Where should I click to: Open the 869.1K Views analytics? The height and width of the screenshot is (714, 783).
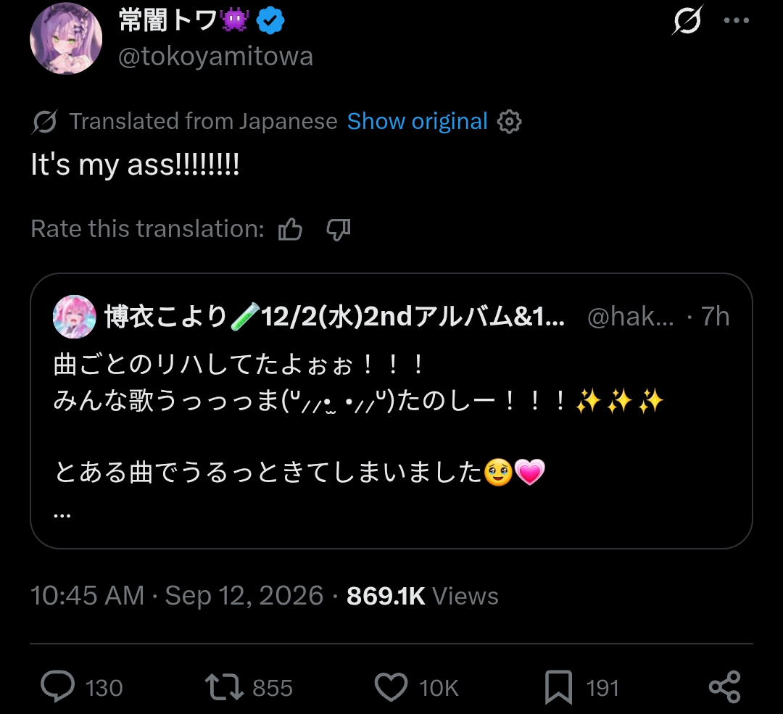point(423,595)
